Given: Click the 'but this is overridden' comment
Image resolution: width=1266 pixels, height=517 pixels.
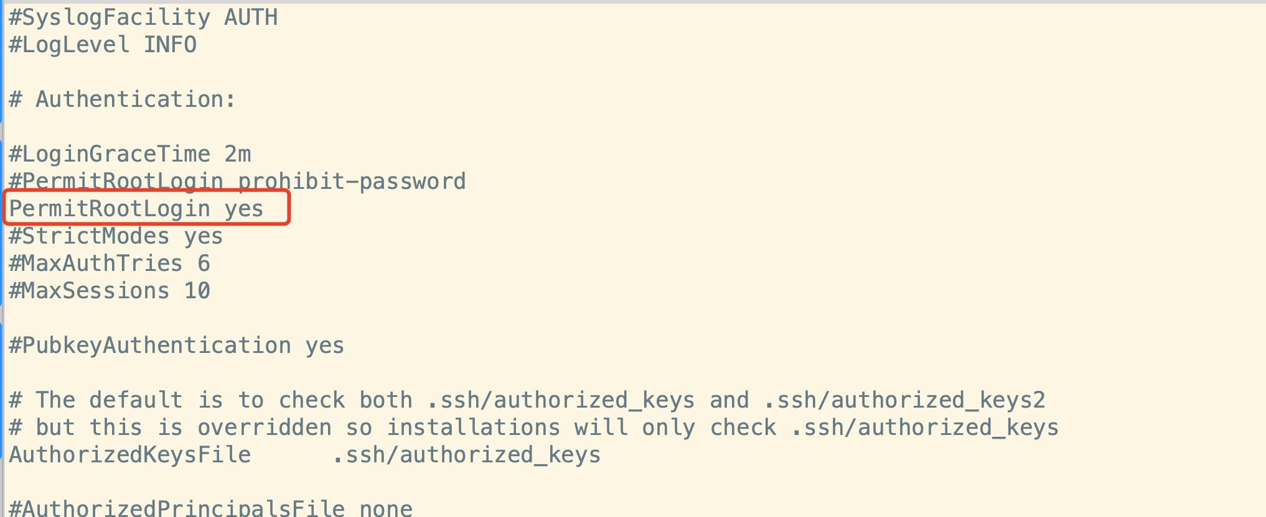Looking at the screenshot, I should (x=534, y=428).
